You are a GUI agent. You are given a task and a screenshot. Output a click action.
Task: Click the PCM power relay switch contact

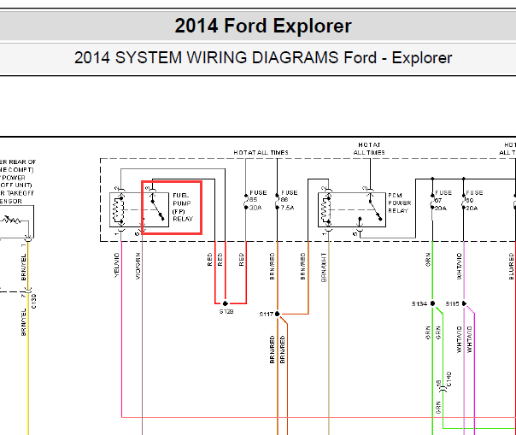click(x=375, y=209)
